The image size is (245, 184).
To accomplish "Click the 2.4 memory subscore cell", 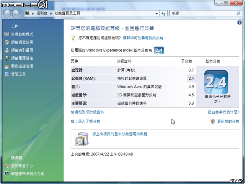I will [191, 78].
